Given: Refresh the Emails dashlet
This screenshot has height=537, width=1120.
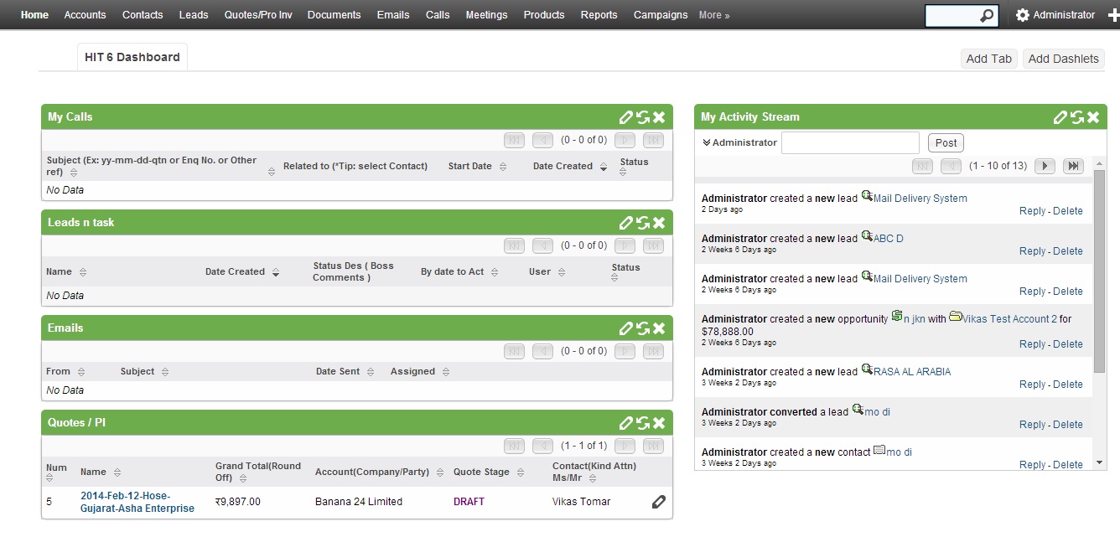Looking at the screenshot, I should pyautogui.click(x=643, y=328).
